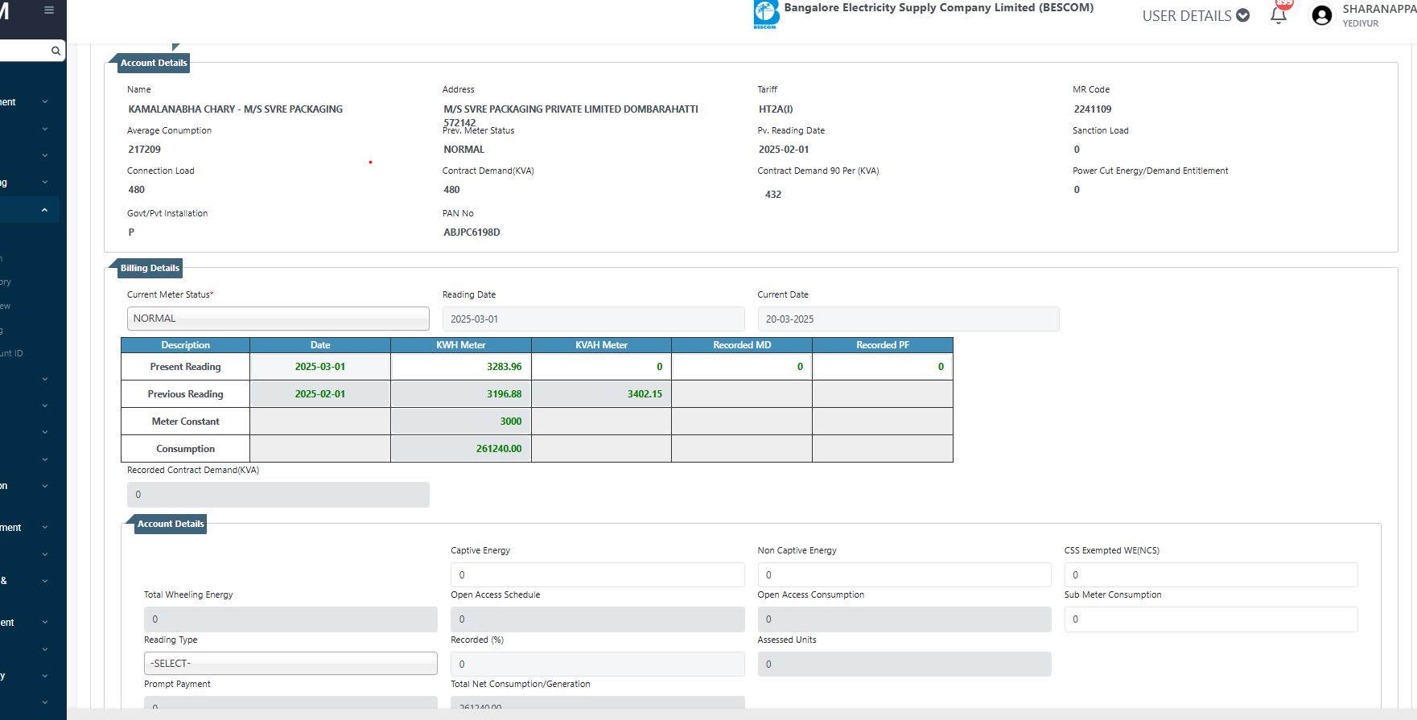This screenshot has width=1417, height=720.
Task: Click Previous Reading date 2025-02-01 cell
Action: pyautogui.click(x=320, y=394)
